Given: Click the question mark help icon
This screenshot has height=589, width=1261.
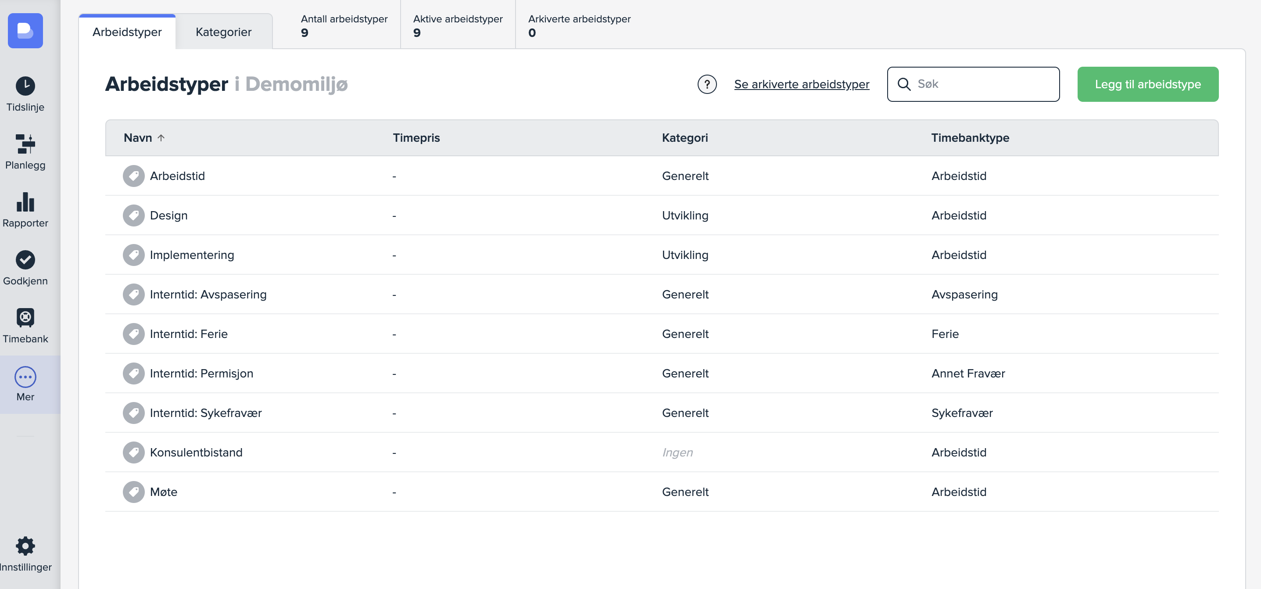Looking at the screenshot, I should pyautogui.click(x=706, y=84).
